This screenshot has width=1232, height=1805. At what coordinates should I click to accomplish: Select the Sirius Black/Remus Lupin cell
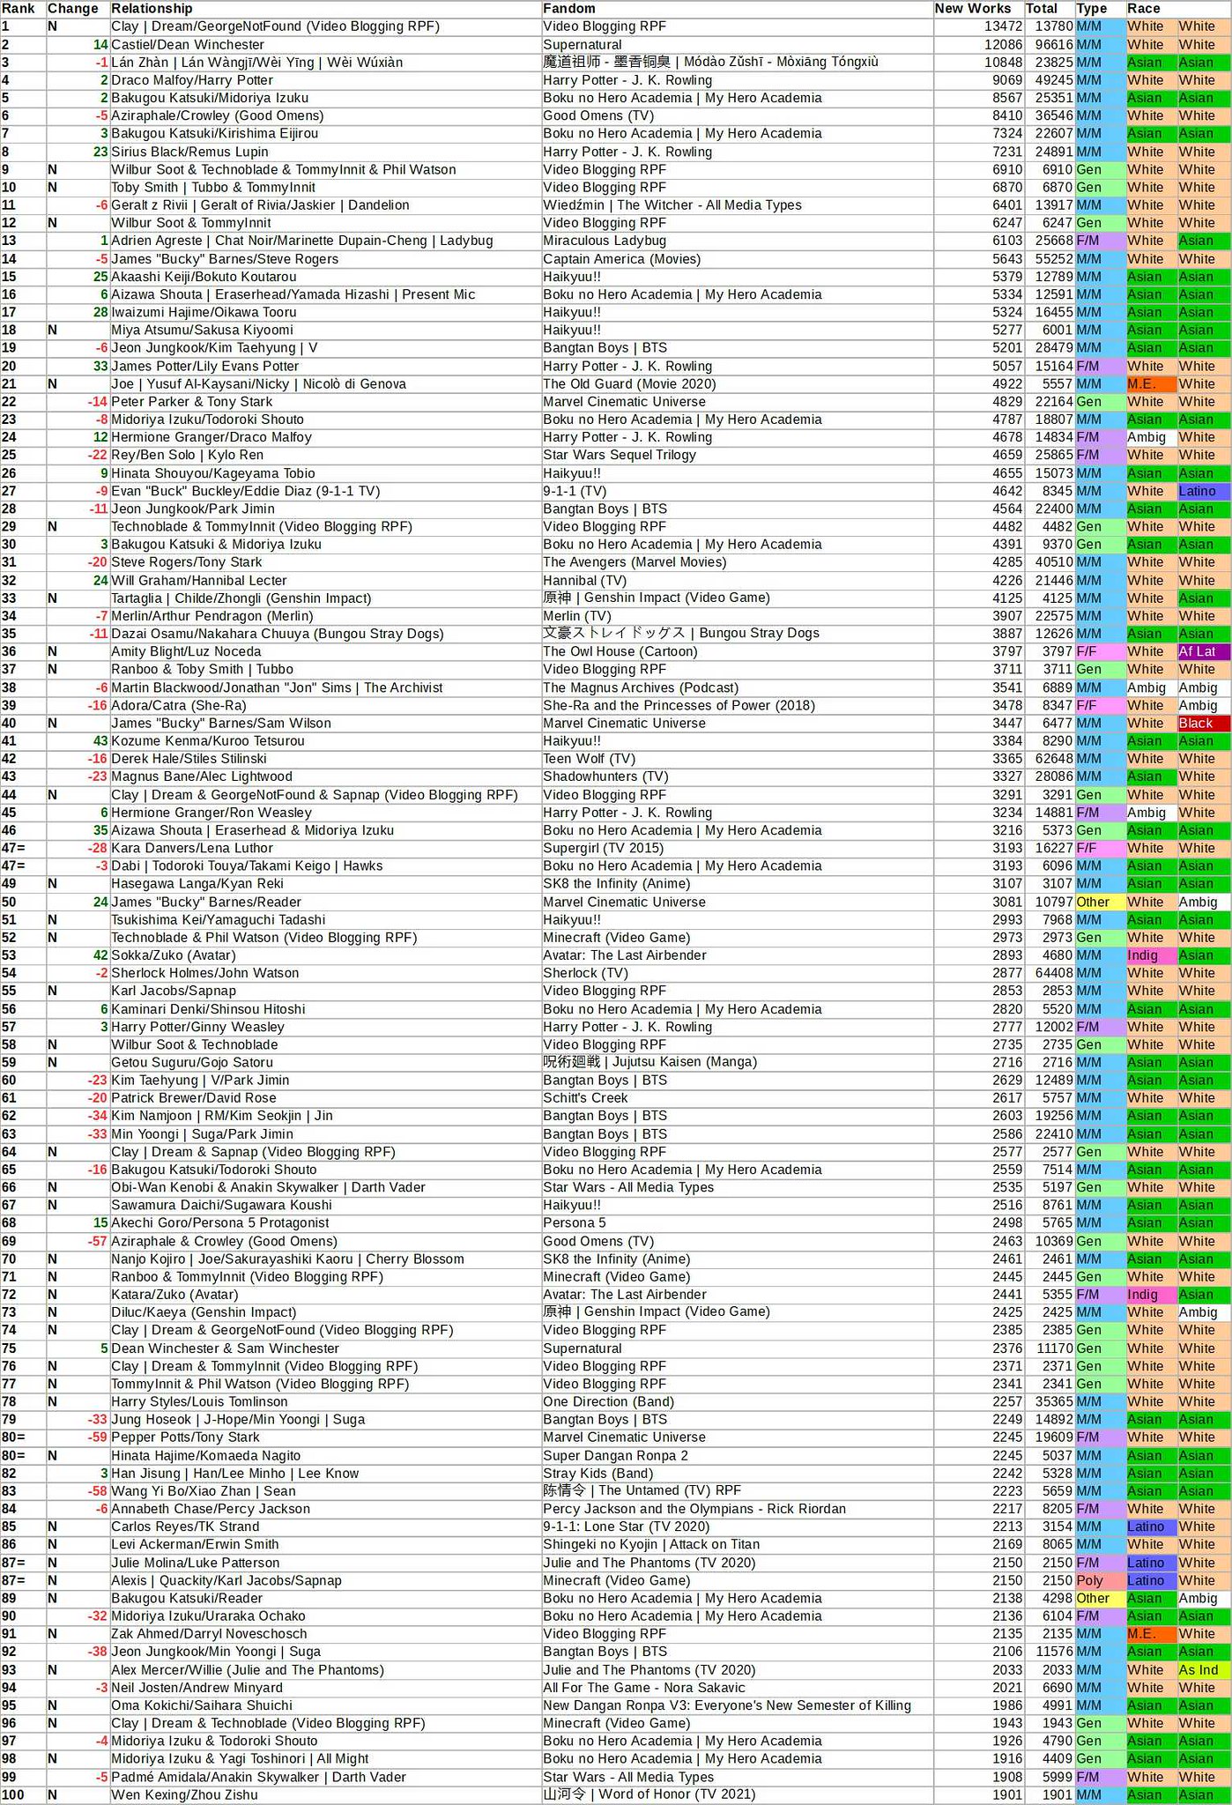325,152
